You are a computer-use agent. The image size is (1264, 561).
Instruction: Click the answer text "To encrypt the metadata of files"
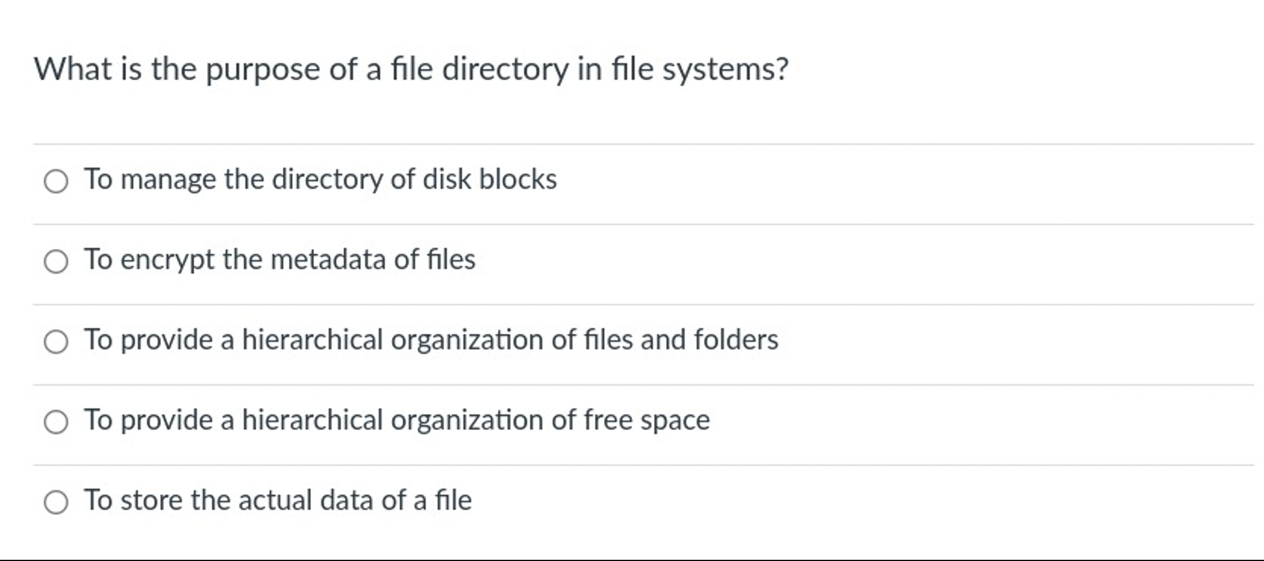click(280, 260)
